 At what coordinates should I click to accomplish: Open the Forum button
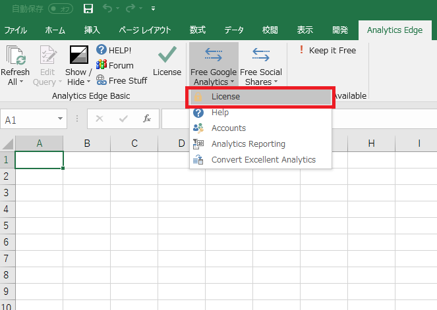click(115, 65)
